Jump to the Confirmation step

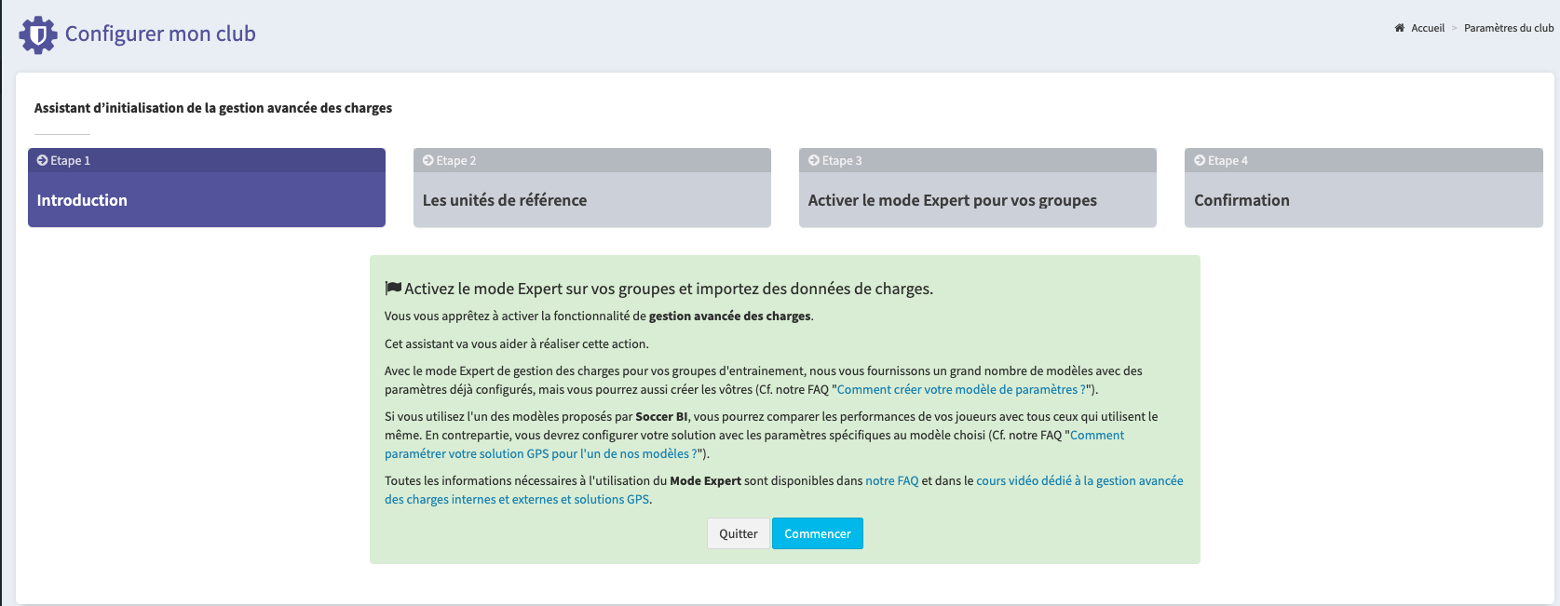[1363, 187]
